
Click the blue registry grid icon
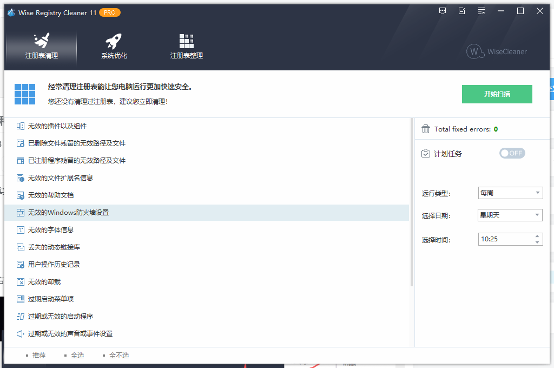click(25, 94)
